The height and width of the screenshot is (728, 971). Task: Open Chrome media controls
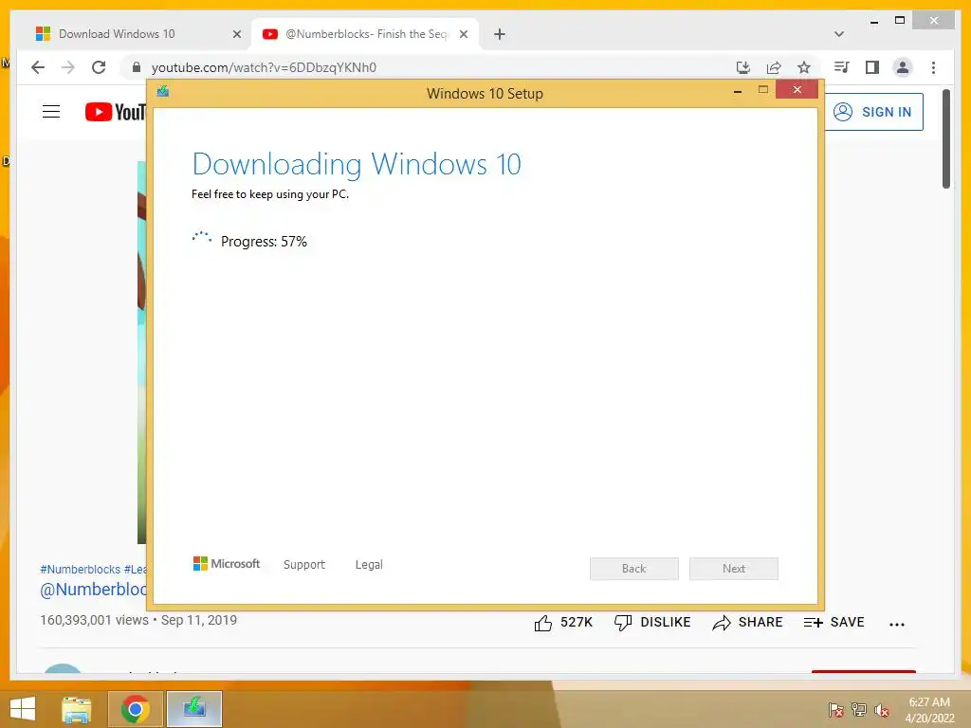point(842,67)
